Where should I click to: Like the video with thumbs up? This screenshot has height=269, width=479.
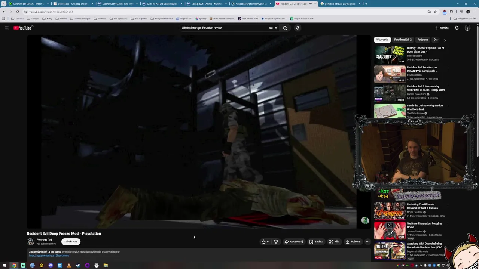[265, 242]
